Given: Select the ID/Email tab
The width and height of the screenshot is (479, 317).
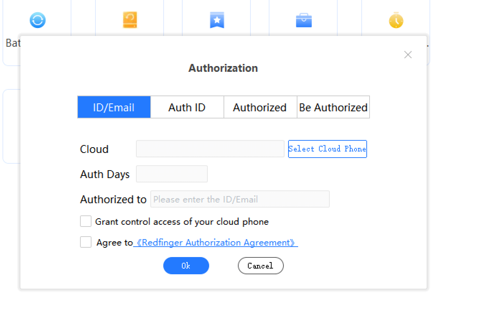Looking at the screenshot, I should [x=114, y=107].
